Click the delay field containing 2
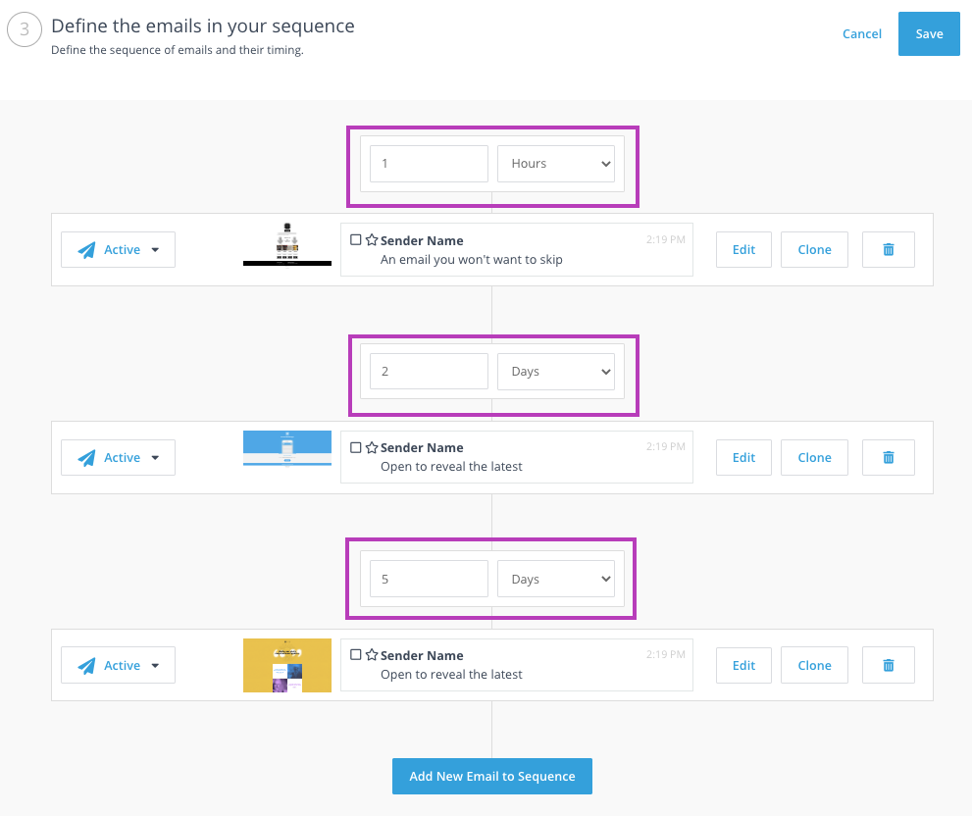The width and height of the screenshot is (972, 816). click(x=429, y=372)
